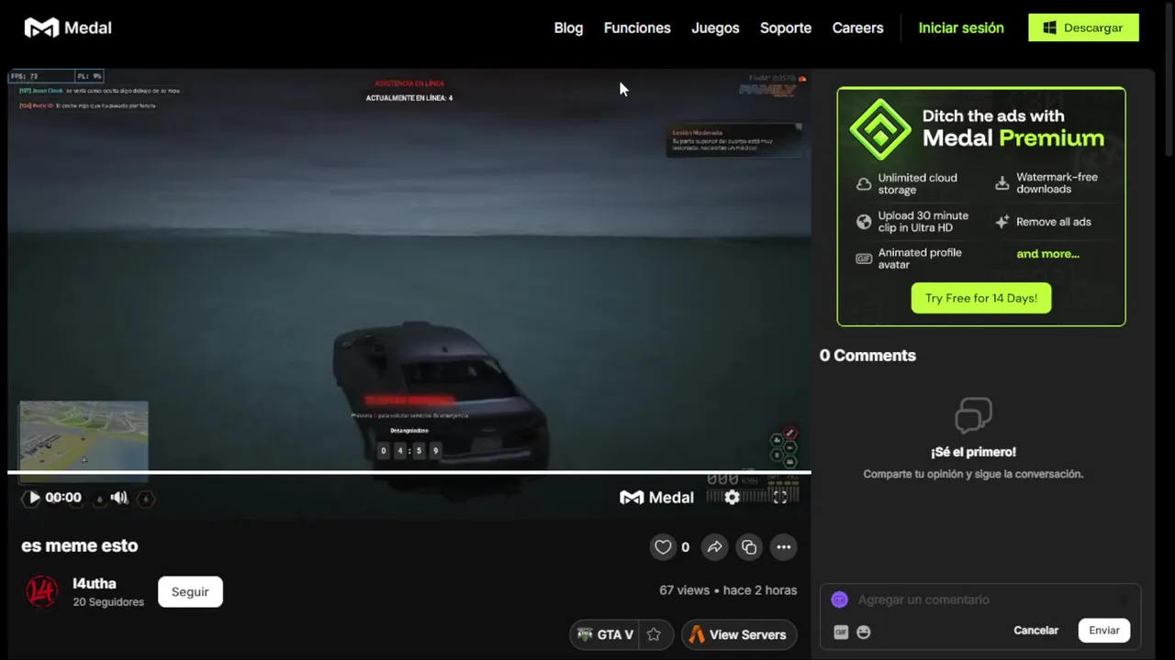Image resolution: width=1175 pixels, height=660 pixels.
Task: Insert a GIF in comment
Action: coord(841,632)
